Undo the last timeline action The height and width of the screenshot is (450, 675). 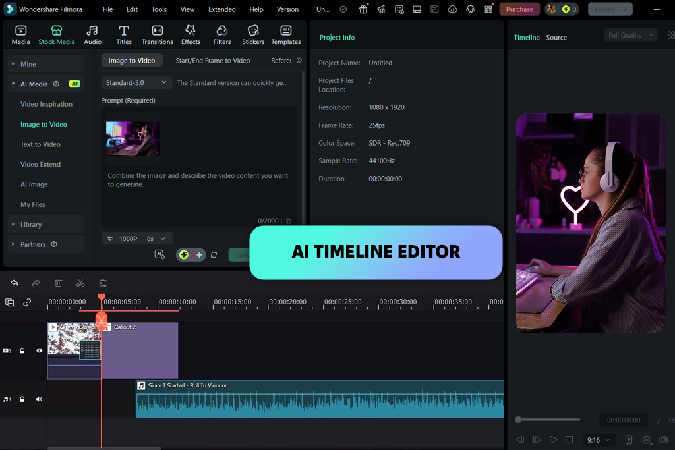point(15,283)
